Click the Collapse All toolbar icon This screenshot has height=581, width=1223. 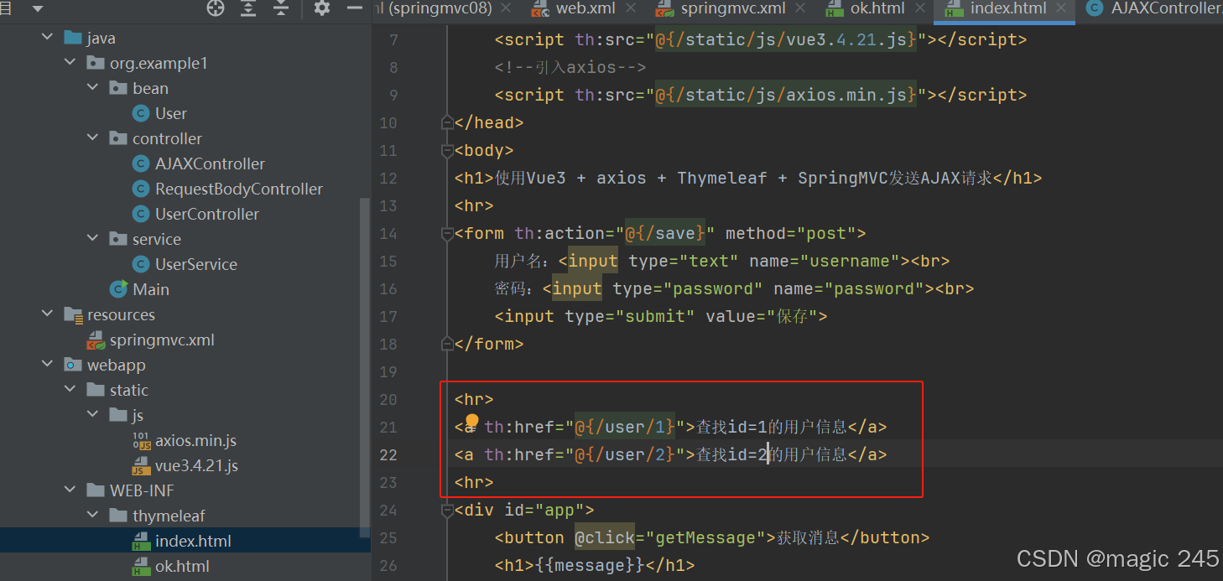[x=280, y=8]
